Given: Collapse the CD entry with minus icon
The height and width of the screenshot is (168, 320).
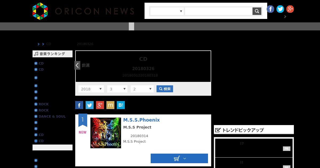Looking at the screenshot, I should pyautogui.click(x=36, y=141).
